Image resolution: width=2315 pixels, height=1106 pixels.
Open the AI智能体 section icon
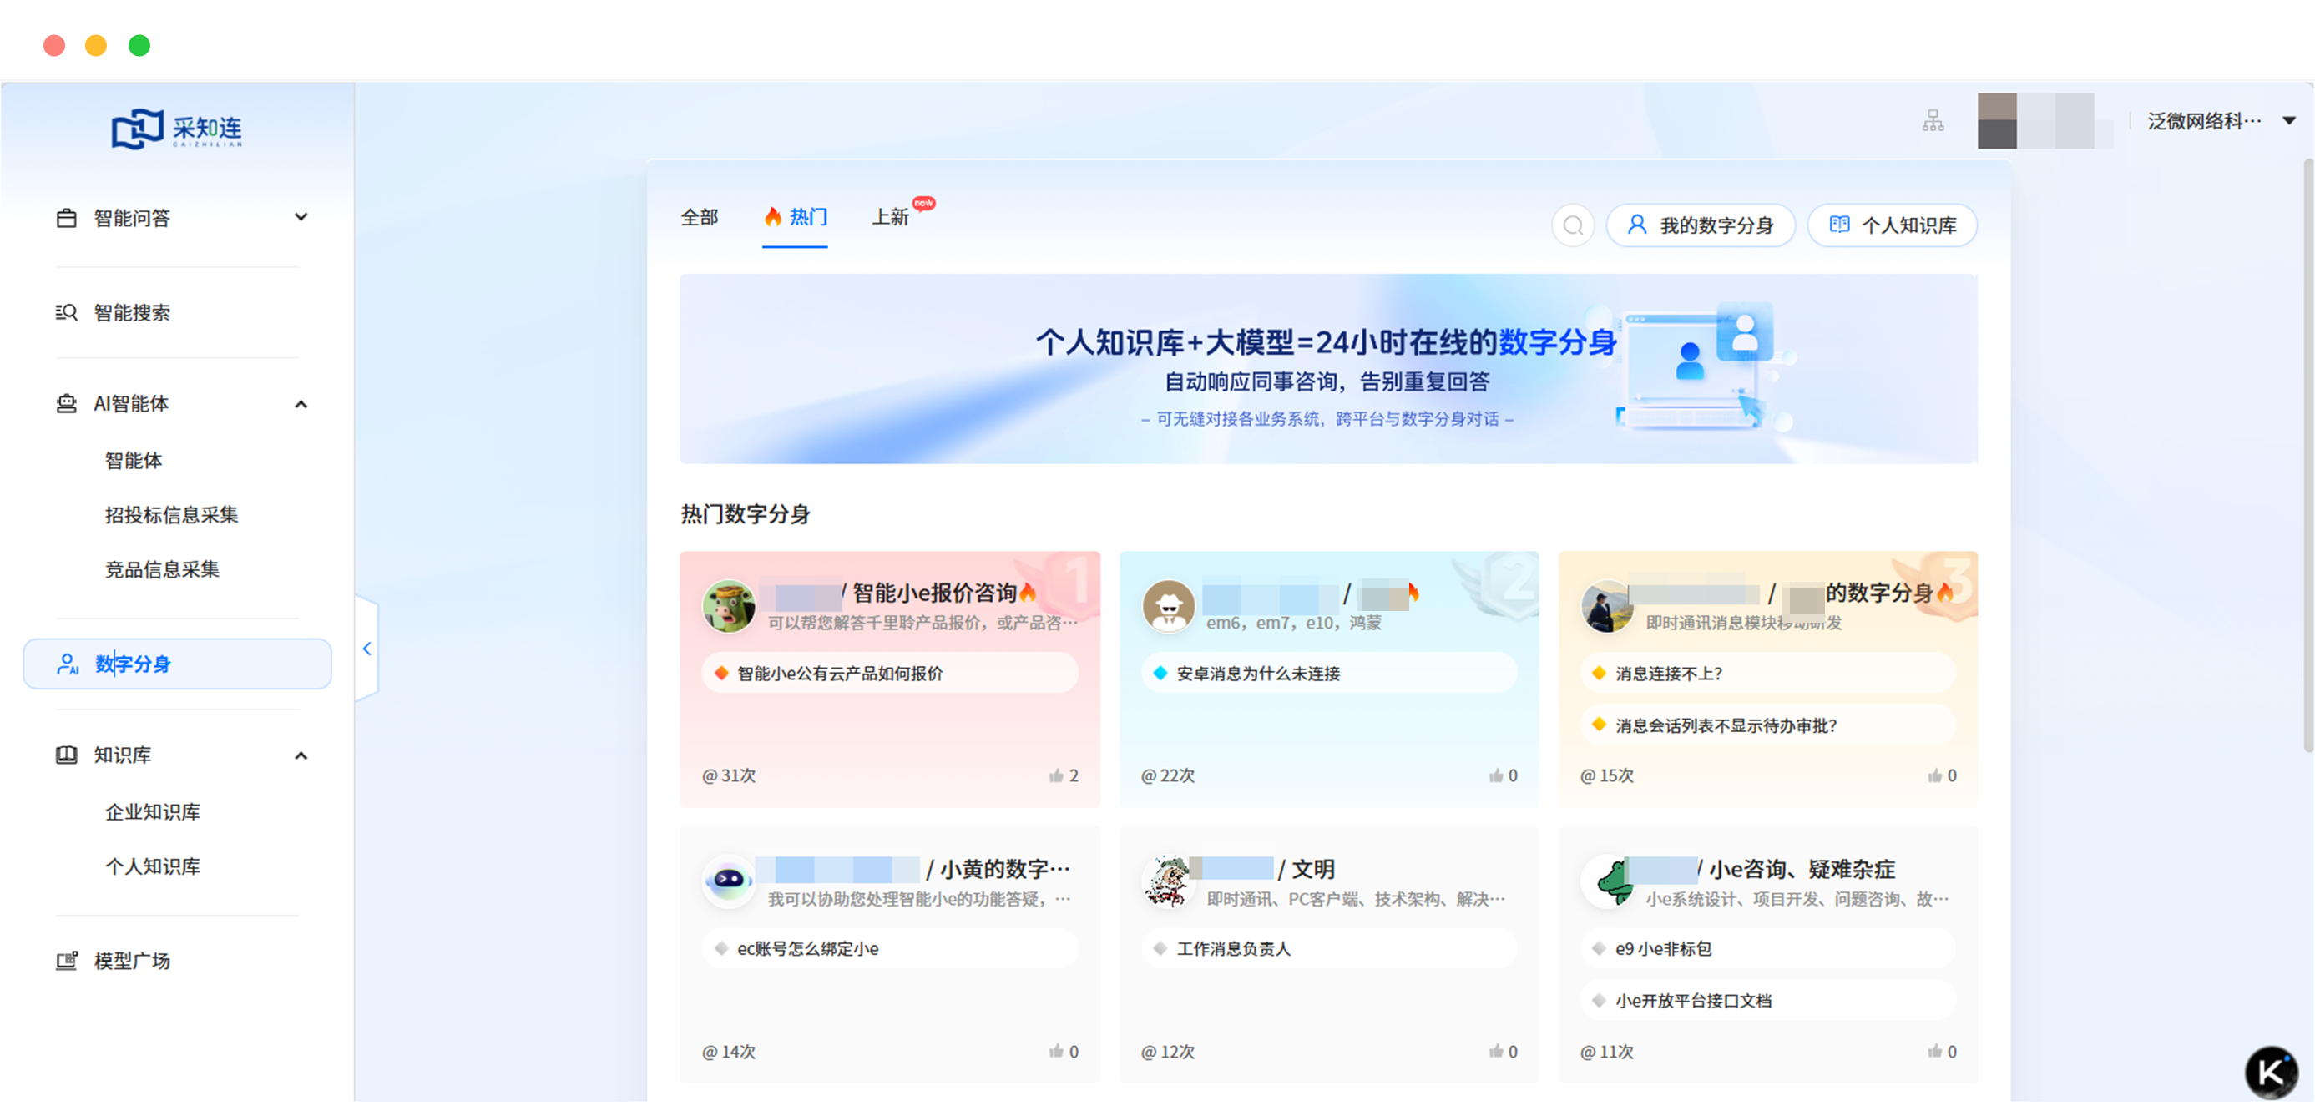point(67,403)
